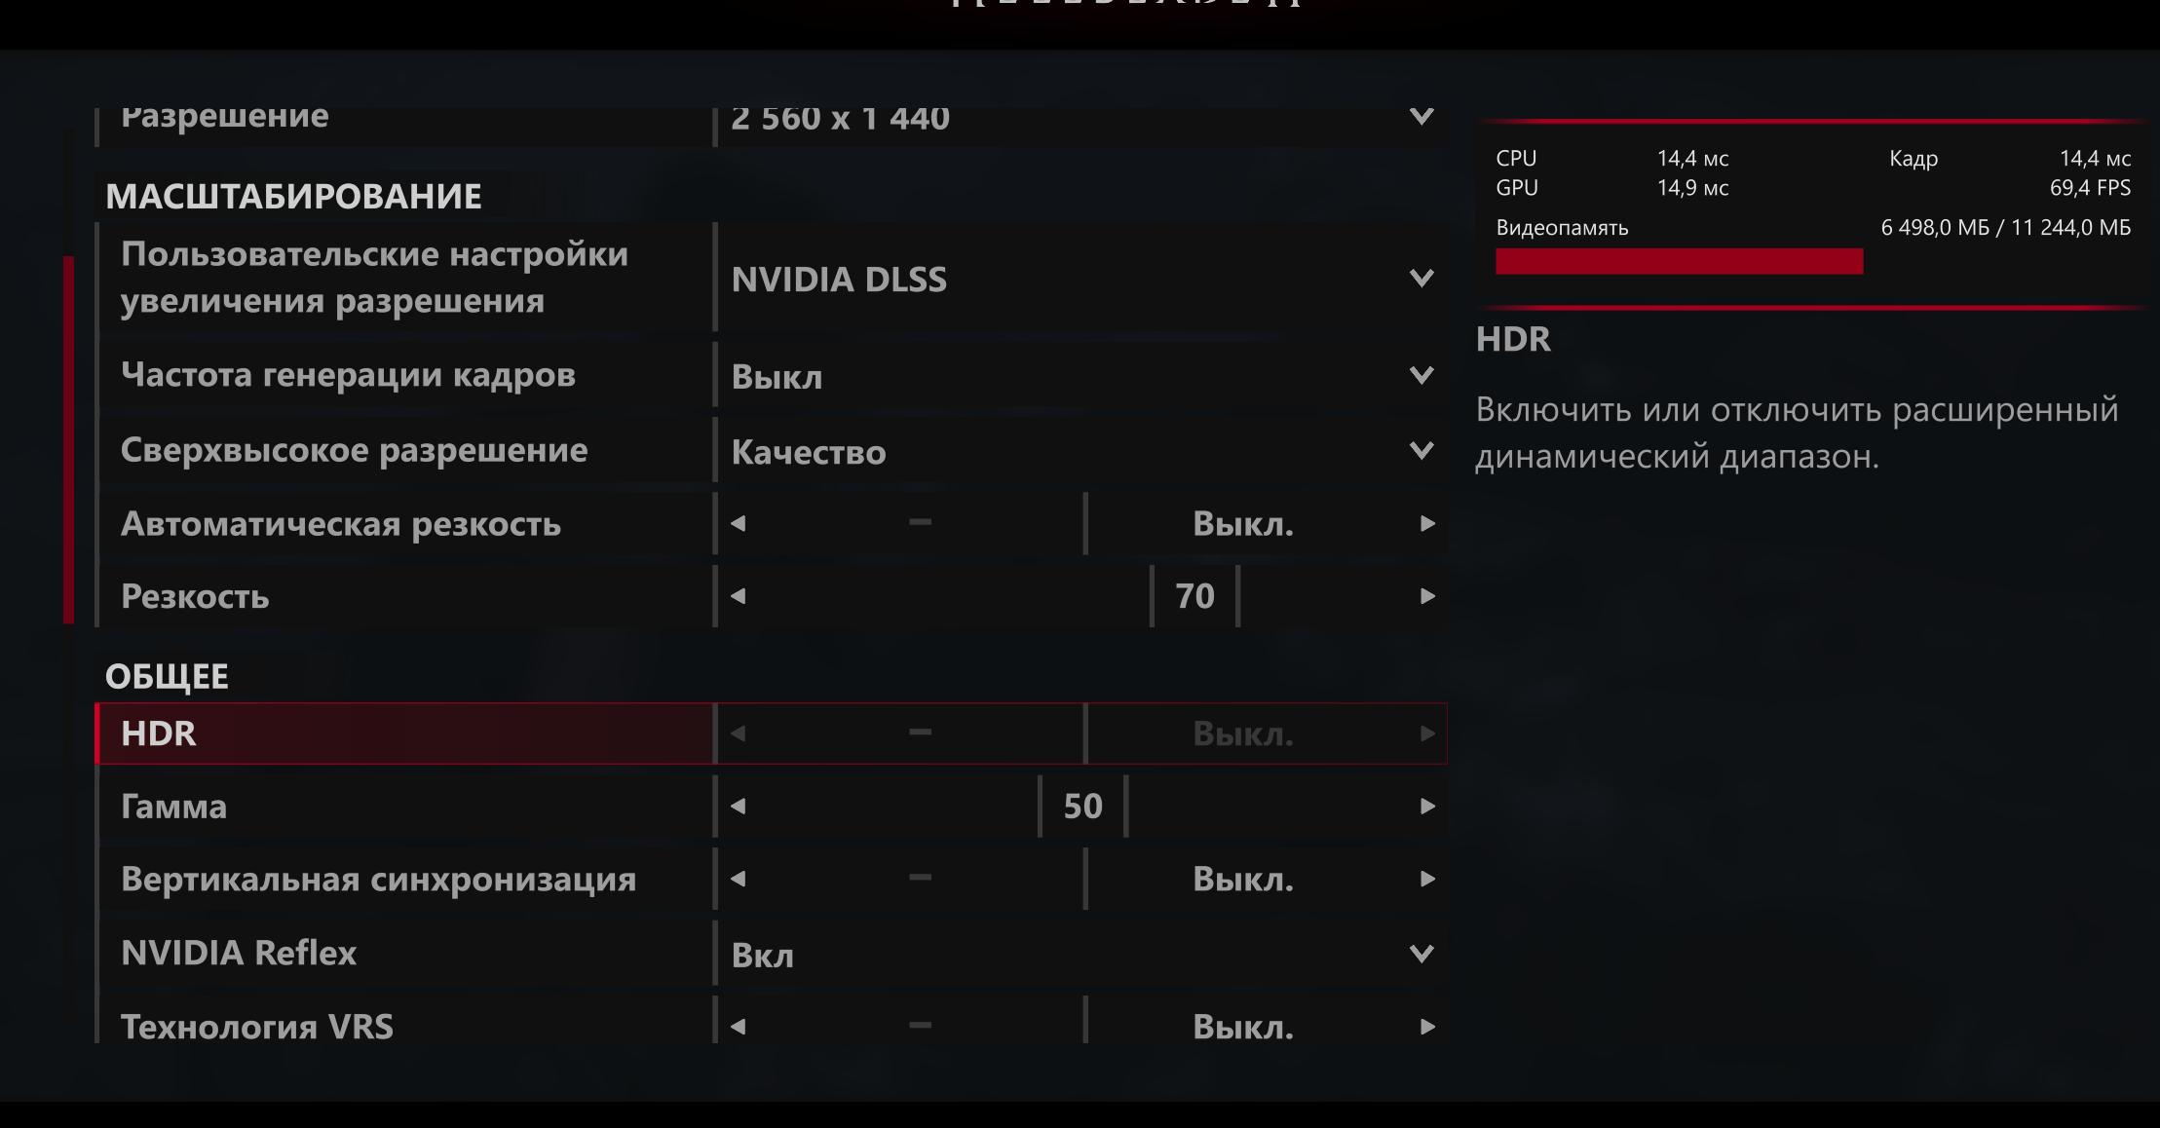Click right arrow on Резкость sharpness setting
This screenshot has height=1128, width=2160.
click(1427, 596)
